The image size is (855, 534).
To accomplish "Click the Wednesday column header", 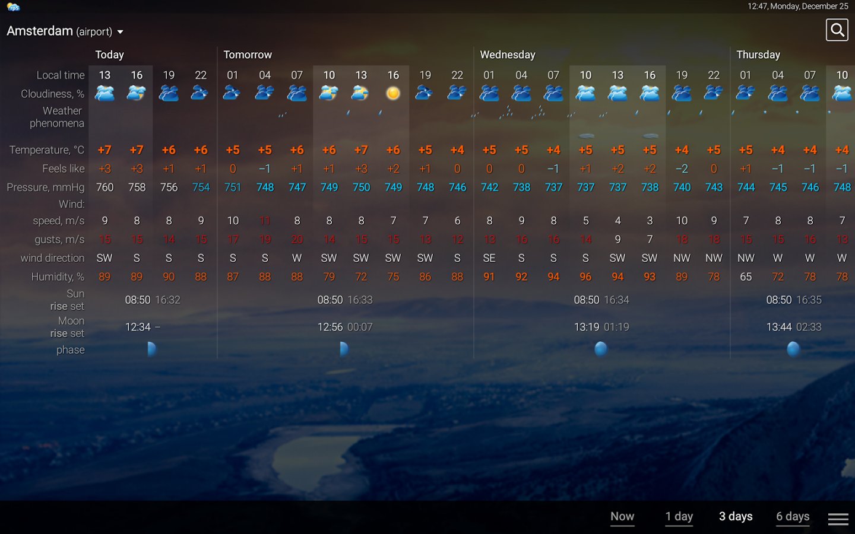I will coord(507,55).
